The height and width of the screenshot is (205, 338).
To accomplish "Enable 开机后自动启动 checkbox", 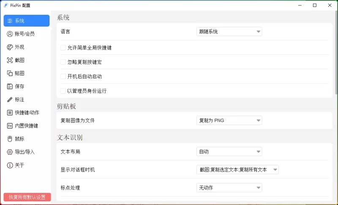I will click(63, 76).
